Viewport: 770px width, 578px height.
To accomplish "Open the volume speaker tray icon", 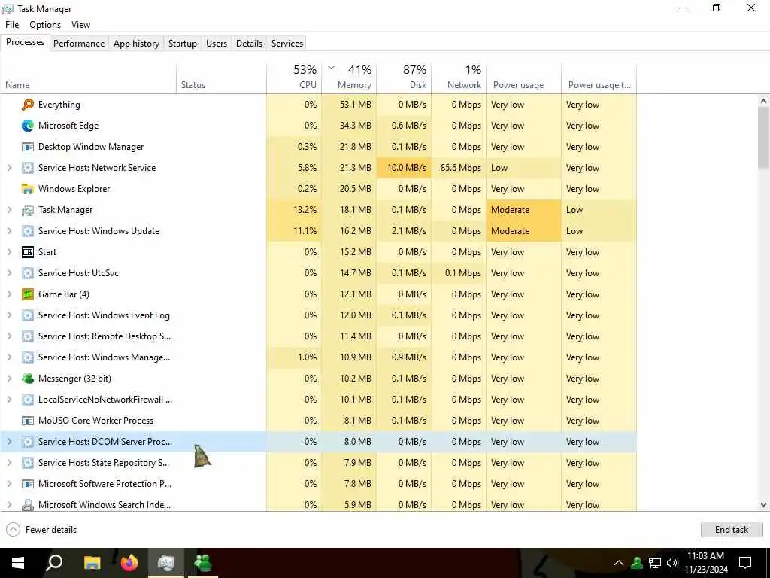I will [672, 563].
